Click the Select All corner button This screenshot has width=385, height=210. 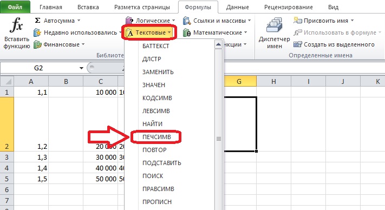7,81
